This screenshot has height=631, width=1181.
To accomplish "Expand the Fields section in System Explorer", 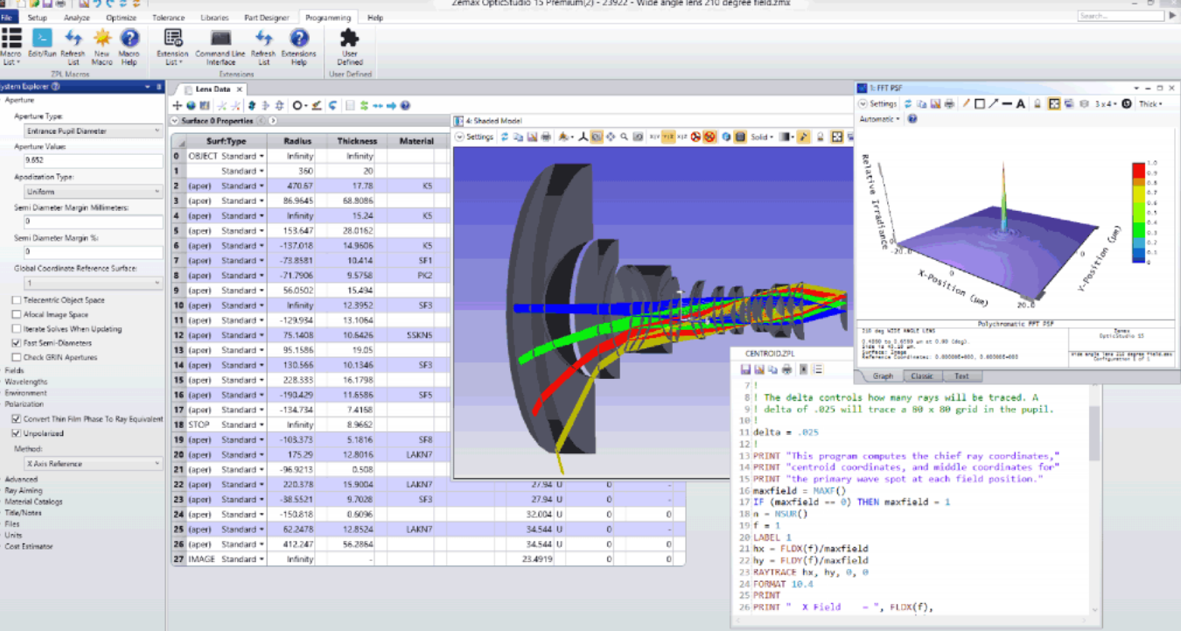I will tap(14, 370).
